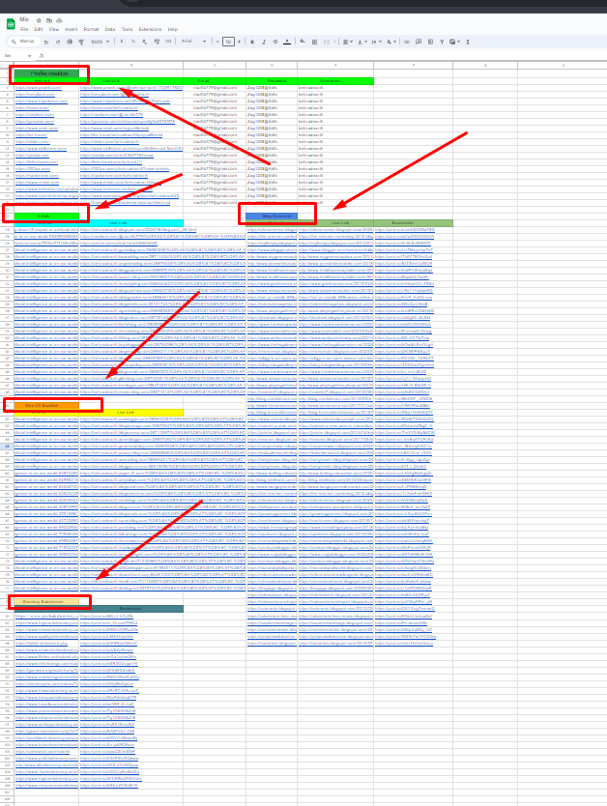
Task: Click the Redo toolbar icon
Action: point(58,42)
